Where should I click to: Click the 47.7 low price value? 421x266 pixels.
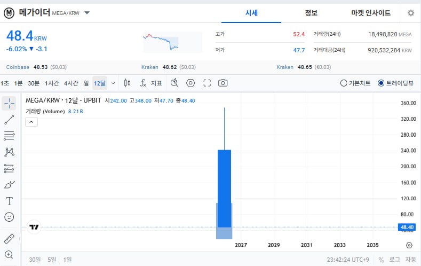299,50
